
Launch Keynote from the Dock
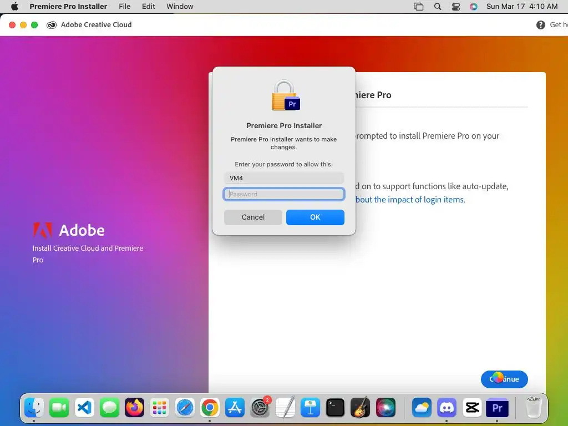coord(310,408)
